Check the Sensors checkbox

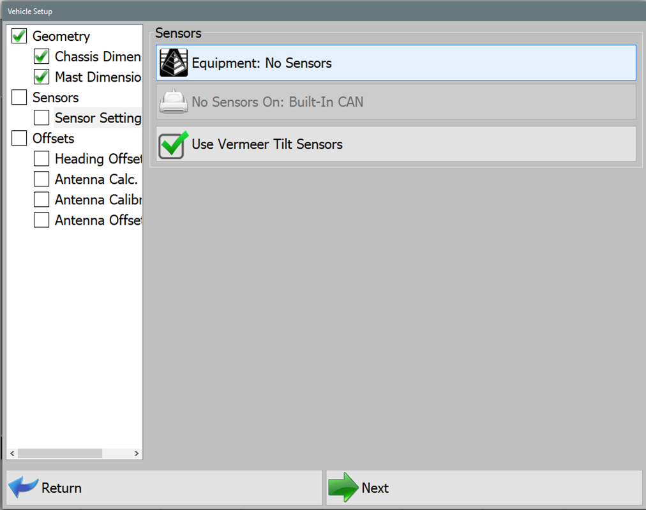click(19, 97)
